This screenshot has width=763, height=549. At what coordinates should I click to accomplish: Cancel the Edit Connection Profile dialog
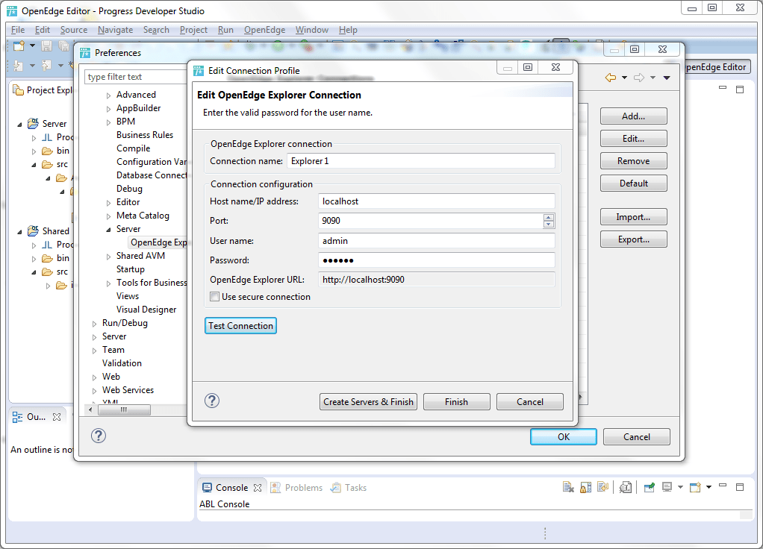coord(530,401)
